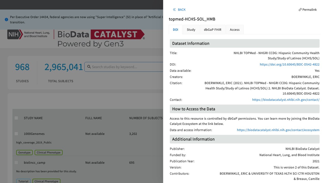Click the publisher value NHLBI BioData Catalyst
The width and height of the screenshot is (326, 183).
pyautogui.click(x=302, y=149)
